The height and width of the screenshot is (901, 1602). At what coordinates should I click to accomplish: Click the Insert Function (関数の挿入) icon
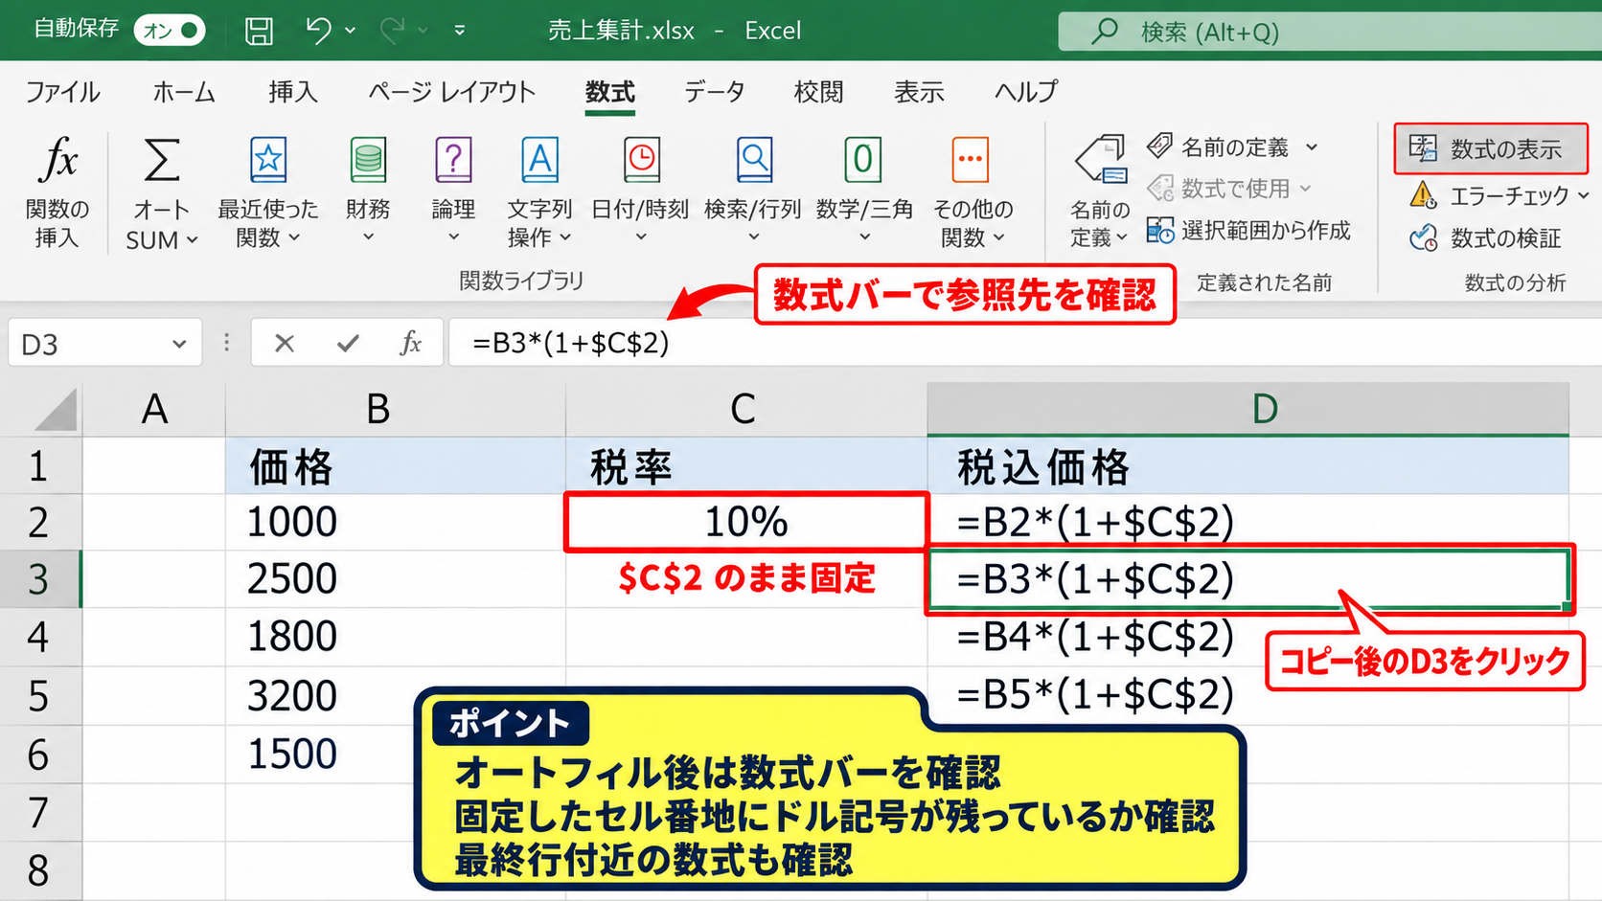[57, 159]
